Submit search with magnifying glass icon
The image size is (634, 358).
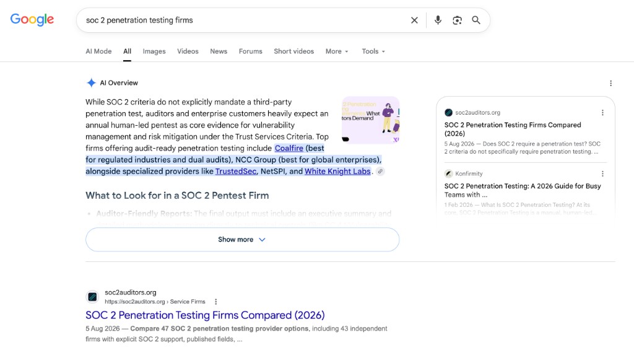[x=476, y=20]
